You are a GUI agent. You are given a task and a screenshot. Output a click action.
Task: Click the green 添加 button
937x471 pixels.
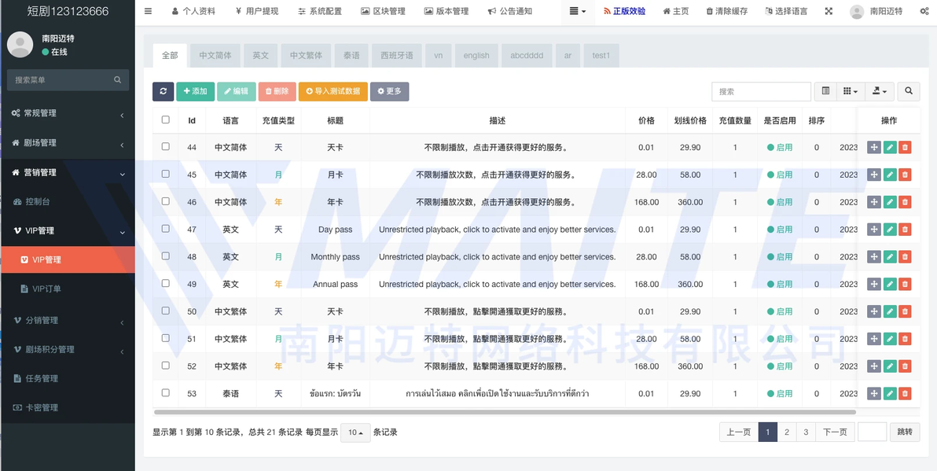point(195,91)
